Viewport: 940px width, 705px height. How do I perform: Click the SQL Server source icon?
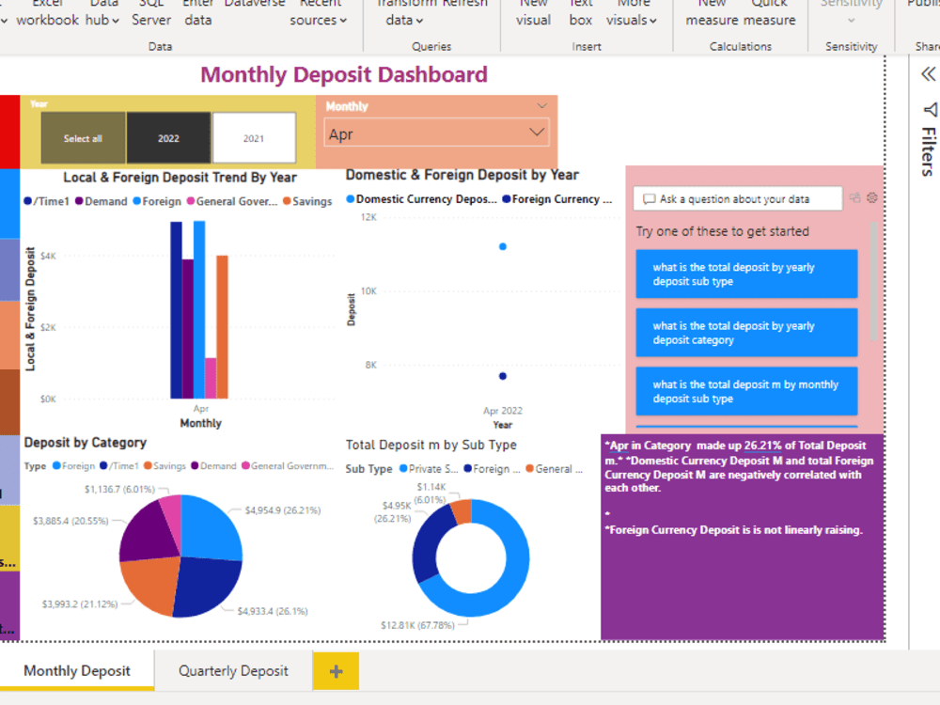[x=150, y=13]
